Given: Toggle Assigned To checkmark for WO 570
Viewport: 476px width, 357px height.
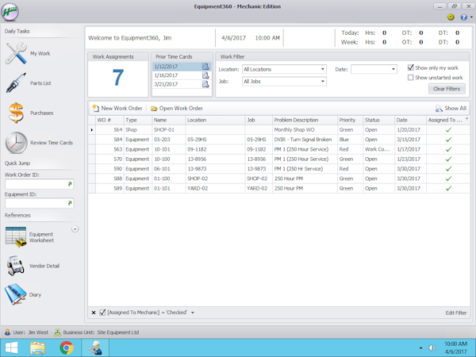Looking at the screenshot, I should [x=448, y=159].
